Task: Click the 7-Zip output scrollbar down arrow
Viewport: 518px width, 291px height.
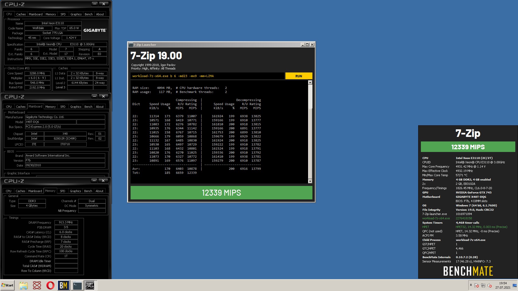Action: [310, 181]
